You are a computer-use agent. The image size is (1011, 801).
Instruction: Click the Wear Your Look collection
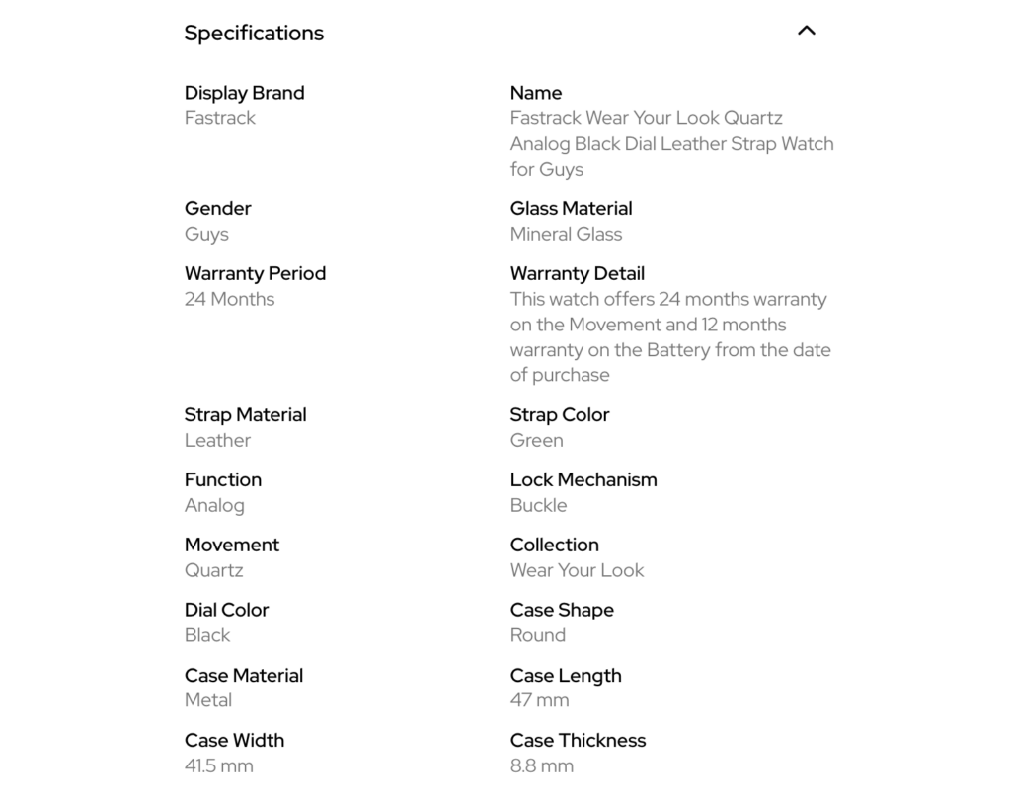[577, 570]
